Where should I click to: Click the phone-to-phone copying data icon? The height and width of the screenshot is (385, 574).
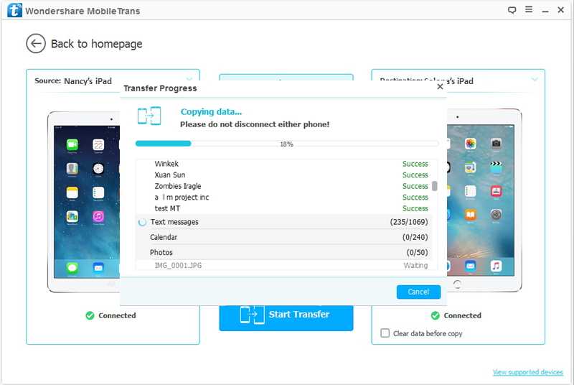(x=149, y=116)
